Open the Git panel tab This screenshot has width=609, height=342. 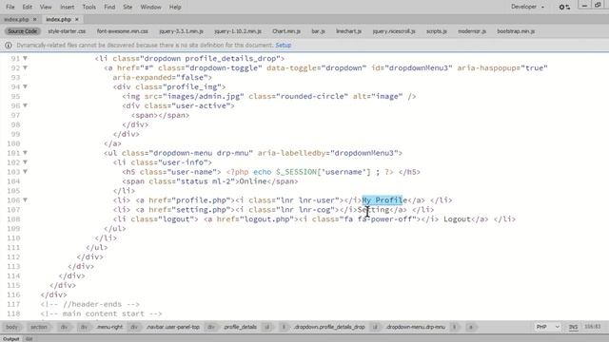[29, 339]
